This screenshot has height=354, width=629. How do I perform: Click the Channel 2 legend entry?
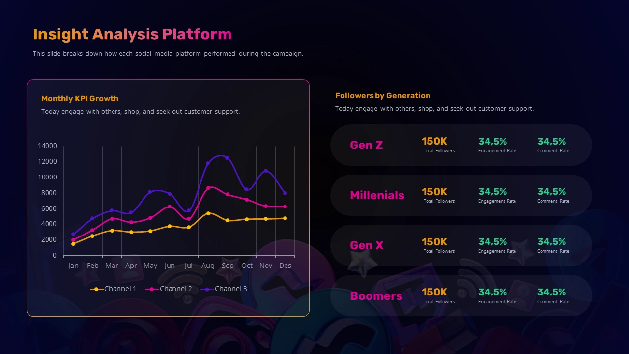169,289
